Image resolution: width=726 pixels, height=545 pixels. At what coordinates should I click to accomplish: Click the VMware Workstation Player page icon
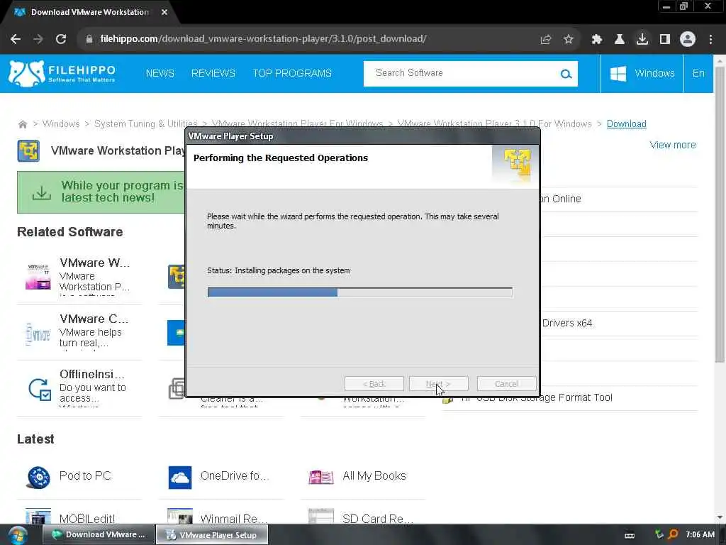click(28, 150)
